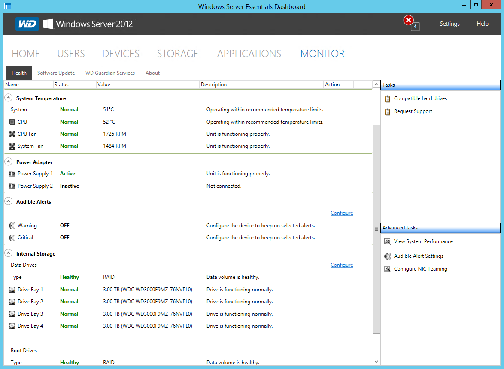The height and width of the screenshot is (369, 504).
Task: Click Configure link for Data Drives
Action: point(342,265)
